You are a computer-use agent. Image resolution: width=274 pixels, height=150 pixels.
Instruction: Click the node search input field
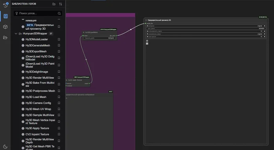pyautogui.click(x=38, y=13)
